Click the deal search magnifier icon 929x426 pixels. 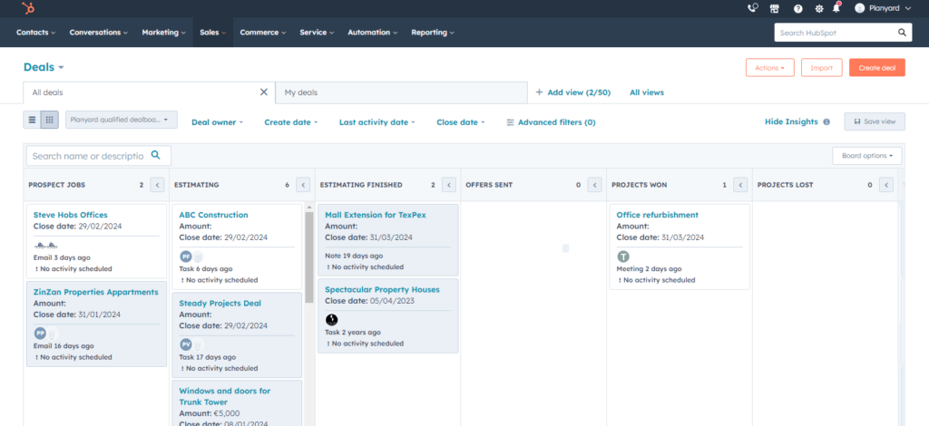156,155
